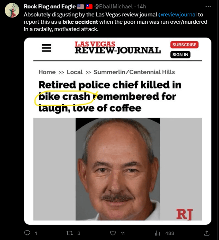
Task: Open the three-dot more options menu
Action: pos(208,7)
